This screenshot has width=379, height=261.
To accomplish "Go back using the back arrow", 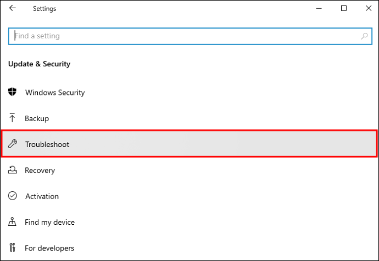I will (x=12, y=8).
